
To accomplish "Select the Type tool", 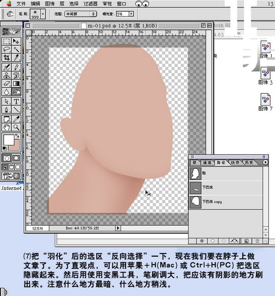I will (16, 101).
